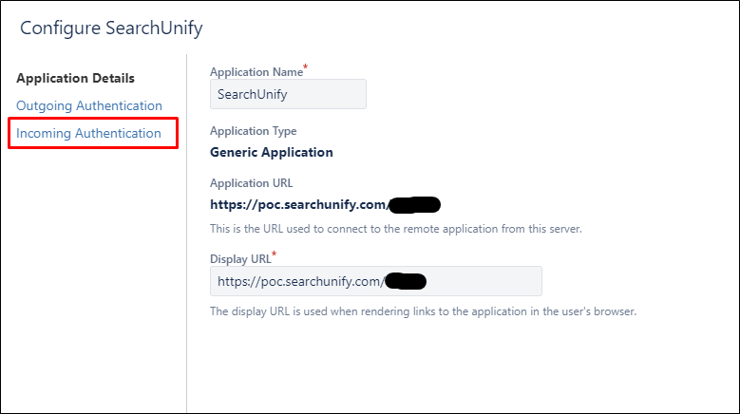
Task: Click the redacted portion of Application URL
Action: coord(414,205)
